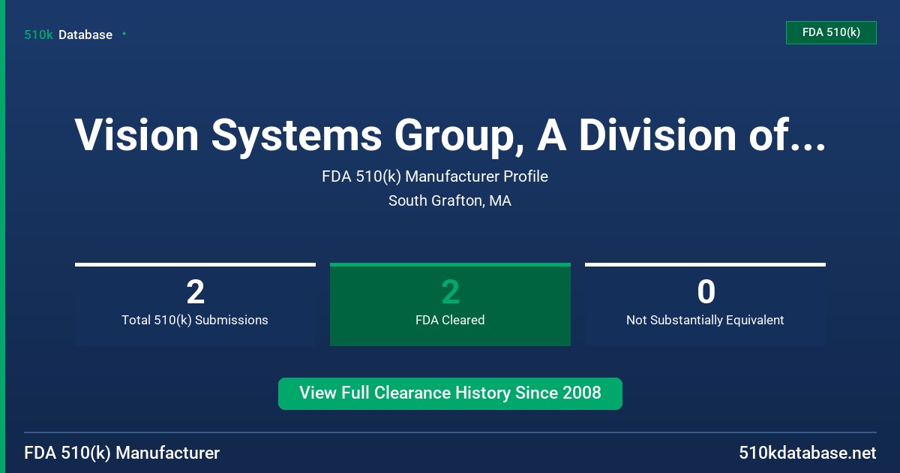Select the Not Substantially Equivalent card
The image size is (900, 473).
pyautogui.click(x=705, y=304)
